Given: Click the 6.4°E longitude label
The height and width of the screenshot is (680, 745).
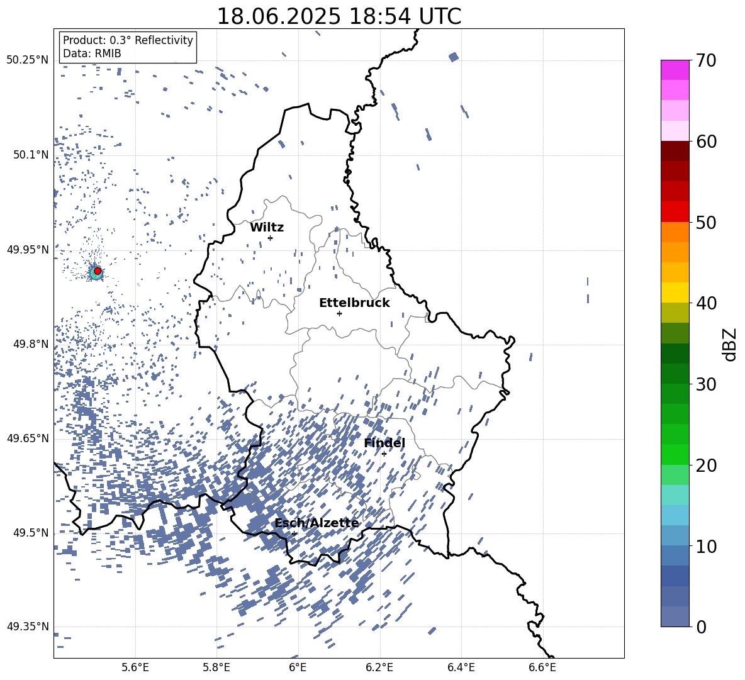Looking at the screenshot, I should (x=461, y=667).
